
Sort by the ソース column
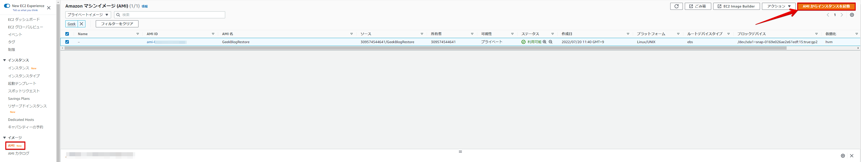[422, 34]
